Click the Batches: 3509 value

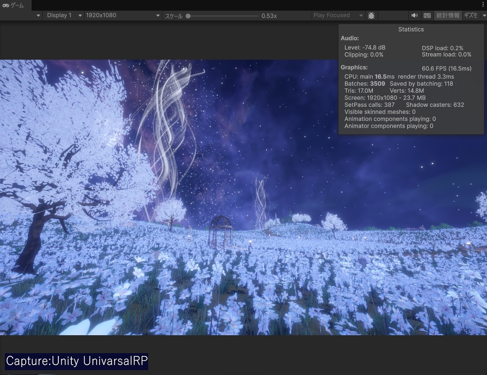click(x=365, y=83)
